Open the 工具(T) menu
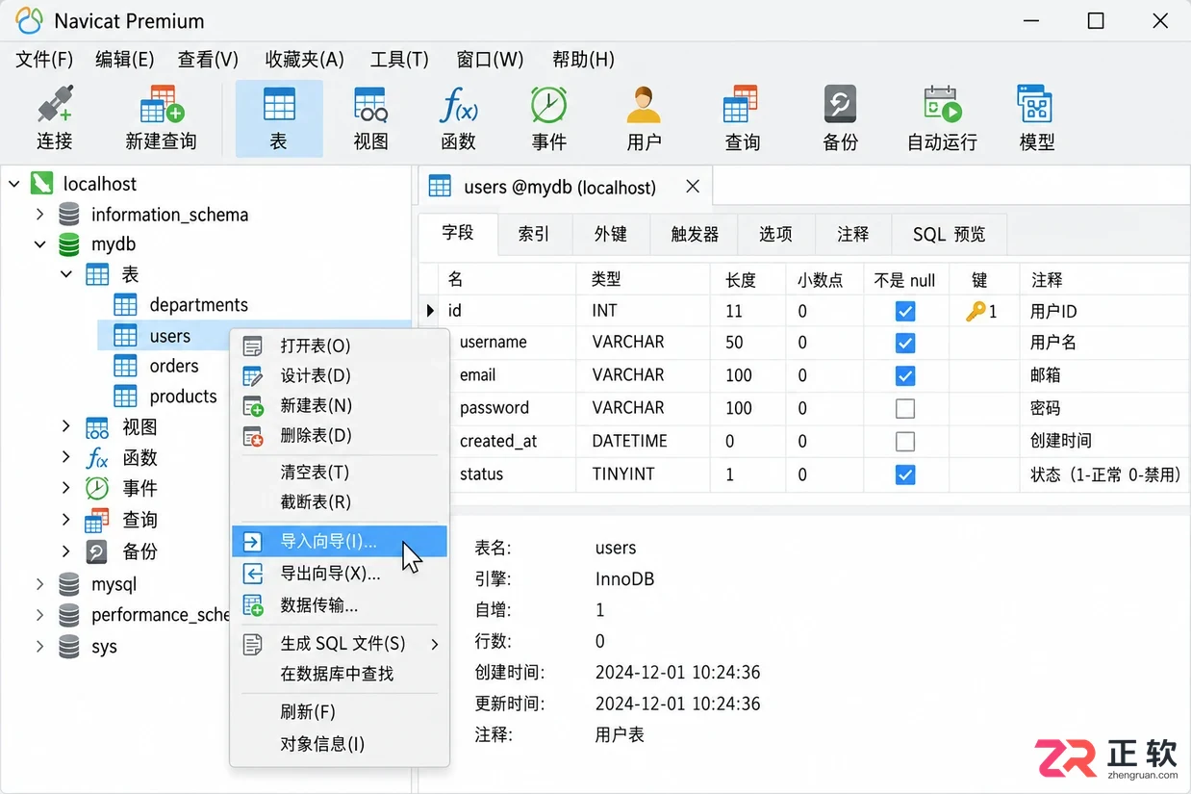Viewport: 1191px width, 794px height. [399, 60]
